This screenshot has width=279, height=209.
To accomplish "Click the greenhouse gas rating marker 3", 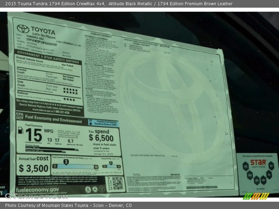I will click(x=66, y=162).
